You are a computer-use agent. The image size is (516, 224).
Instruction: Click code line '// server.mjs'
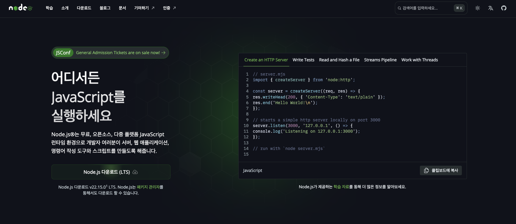[269, 74]
